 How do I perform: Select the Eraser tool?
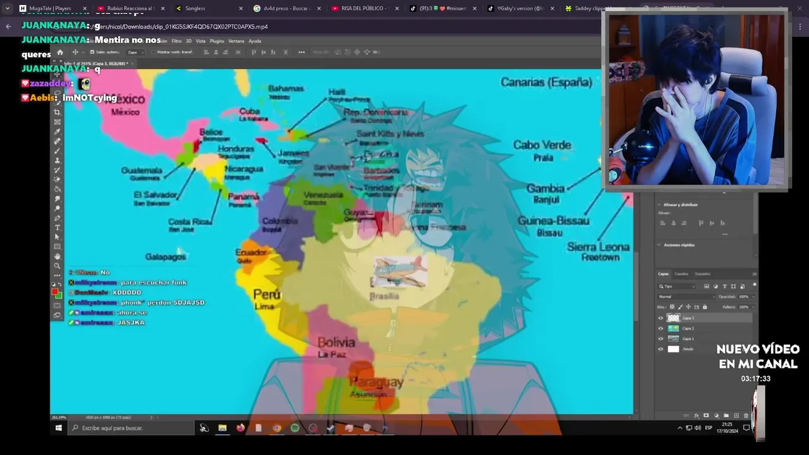(x=57, y=179)
